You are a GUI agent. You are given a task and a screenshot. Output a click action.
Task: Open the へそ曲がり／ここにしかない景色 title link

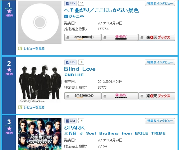pos(101,10)
